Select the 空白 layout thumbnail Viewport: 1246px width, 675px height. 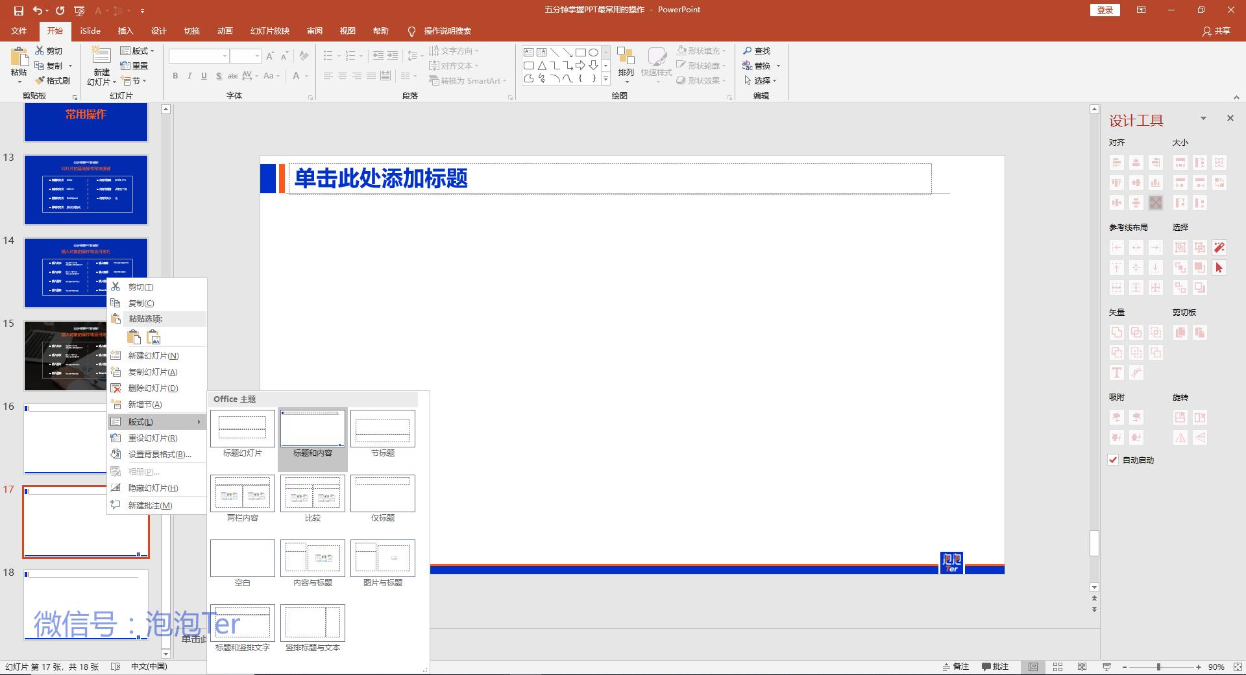(x=243, y=563)
